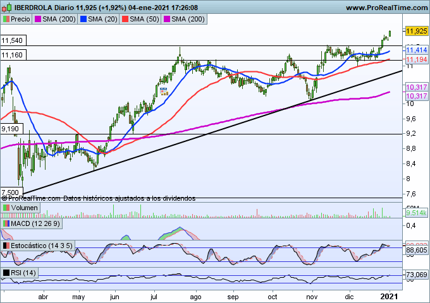This screenshot has height=303, width=430.
Task: Select the SMA (20) legend label
Action: point(103,19)
